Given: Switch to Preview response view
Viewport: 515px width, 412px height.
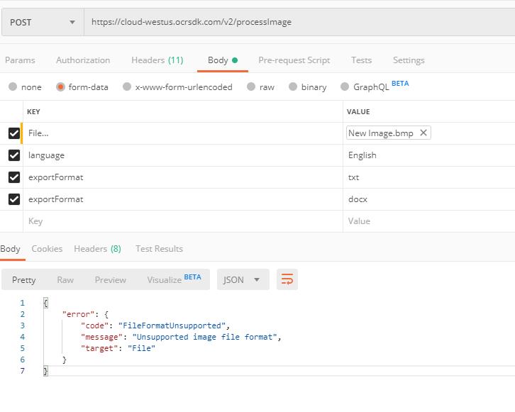Looking at the screenshot, I should [111, 279].
